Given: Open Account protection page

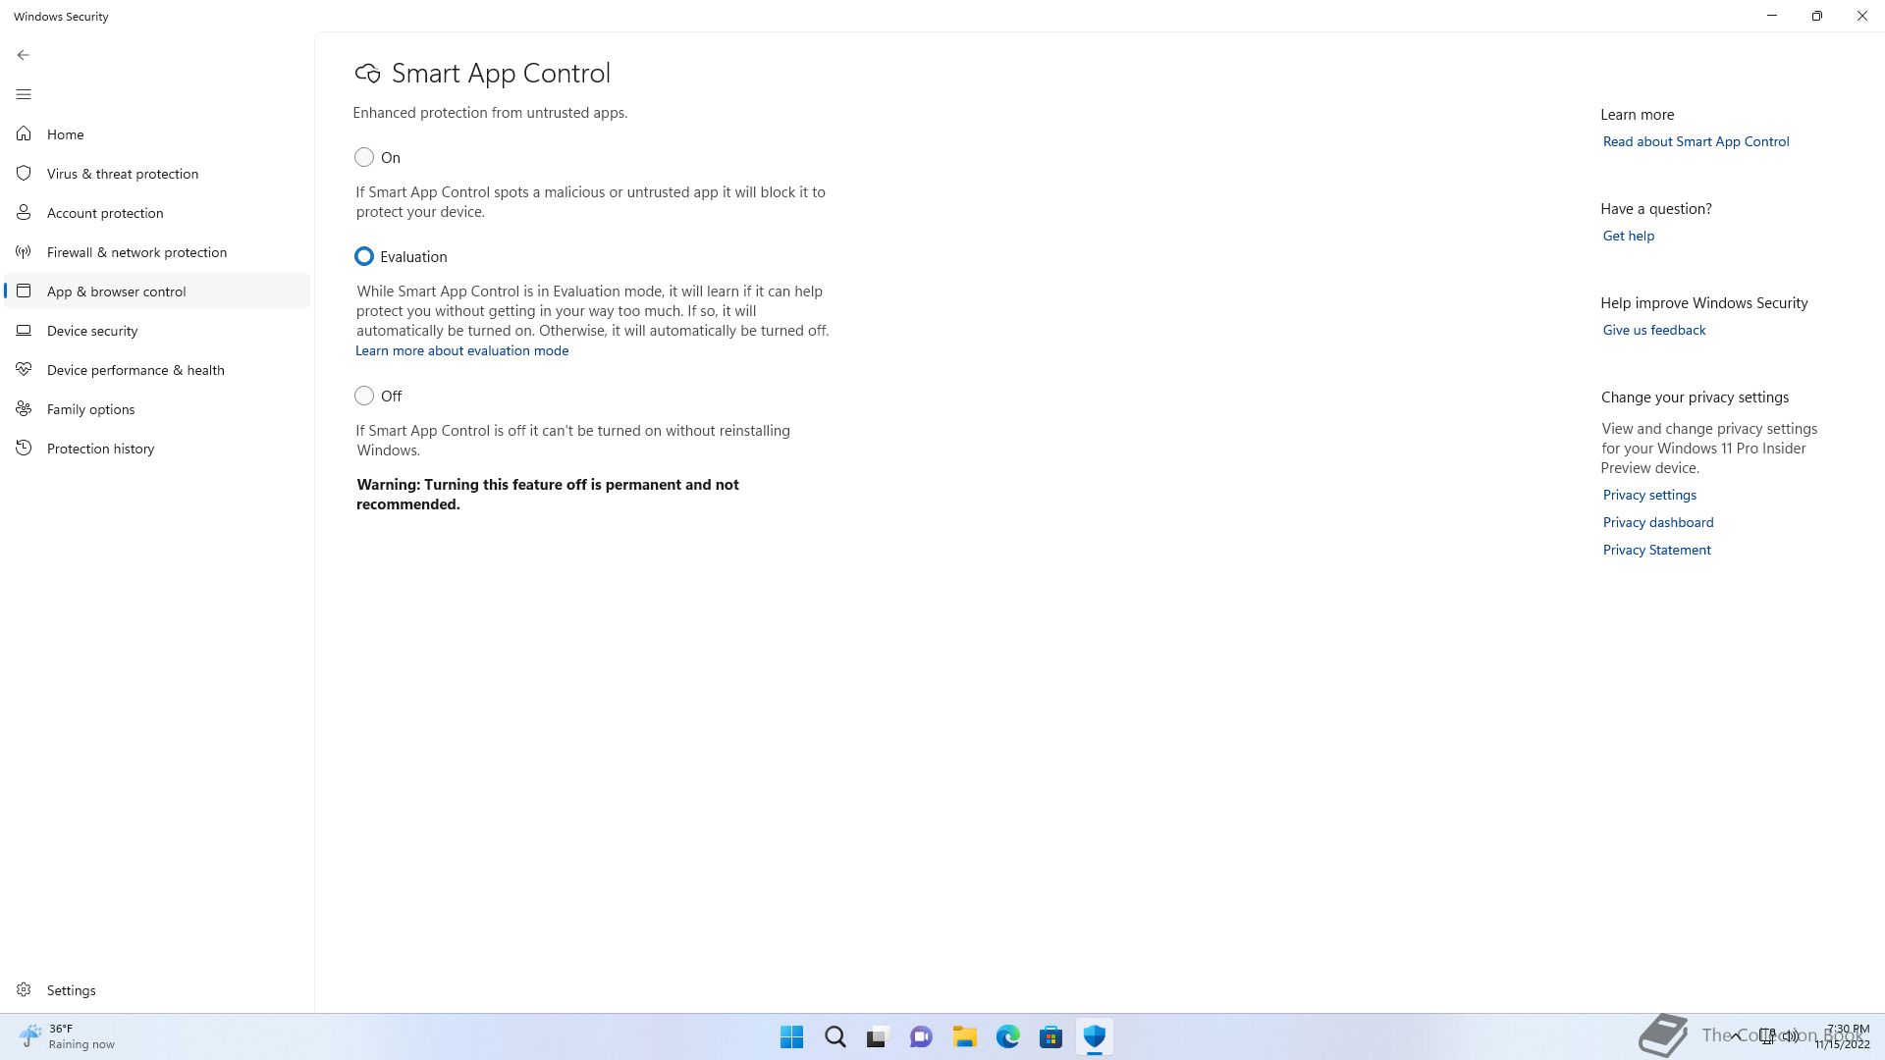Looking at the screenshot, I should click(157, 212).
